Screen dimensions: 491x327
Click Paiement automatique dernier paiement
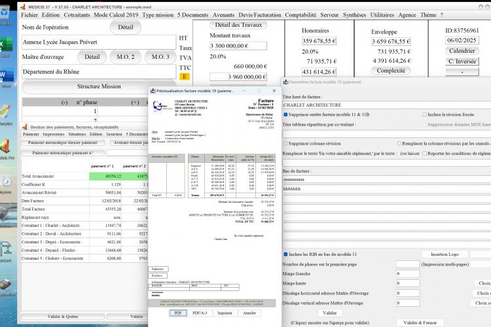click(x=63, y=143)
